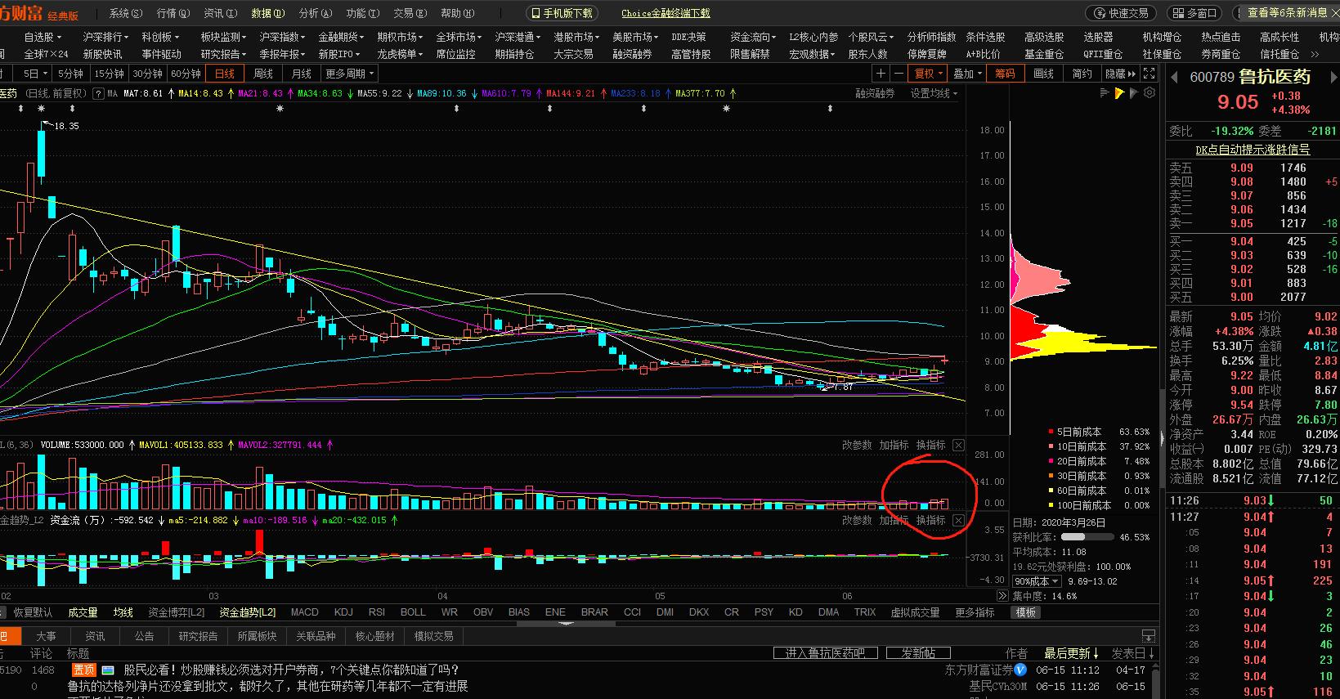Close the 资金趋势 indicator panel
This screenshot has height=699, width=1340.
coord(958,520)
